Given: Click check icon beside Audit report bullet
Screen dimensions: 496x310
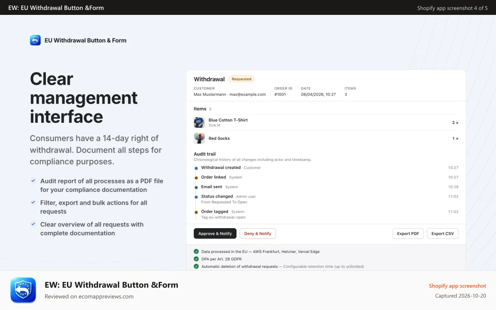Looking at the screenshot, I should point(33,181).
